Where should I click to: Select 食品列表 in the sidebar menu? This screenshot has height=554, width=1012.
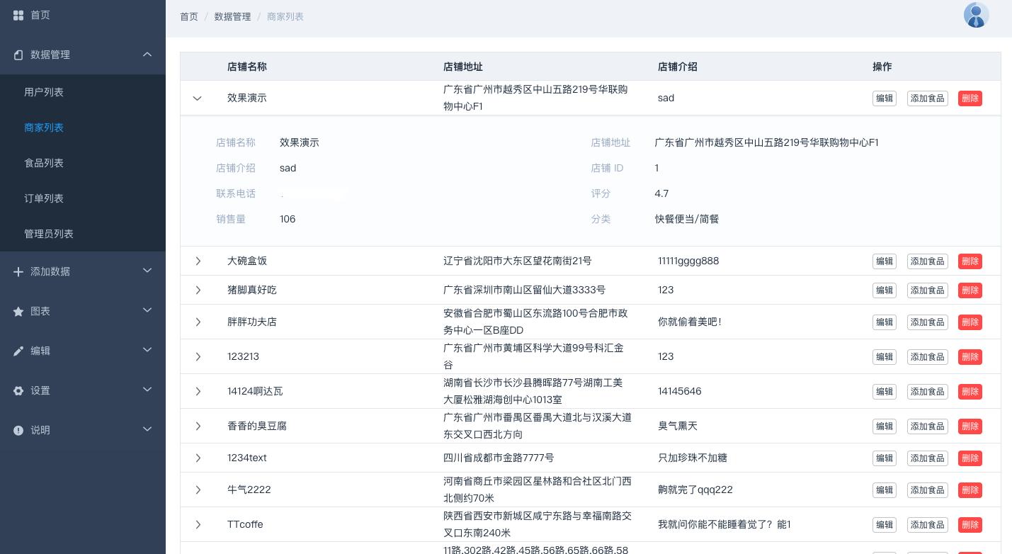(44, 163)
